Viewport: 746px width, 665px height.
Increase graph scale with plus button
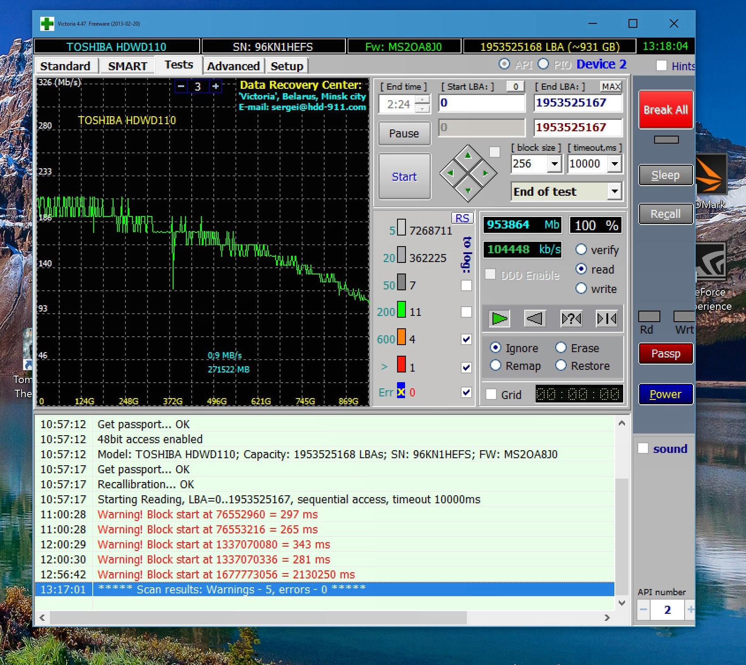(216, 86)
